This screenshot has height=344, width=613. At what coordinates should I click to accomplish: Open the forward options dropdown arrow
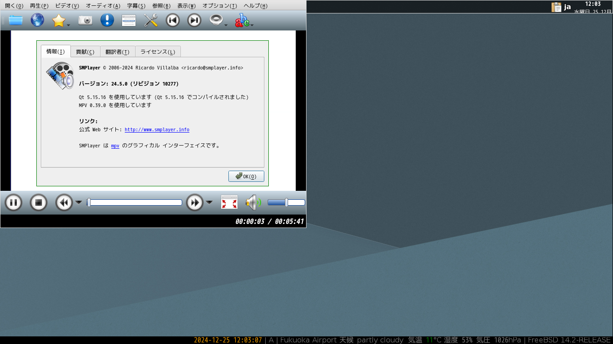[209, 202]
